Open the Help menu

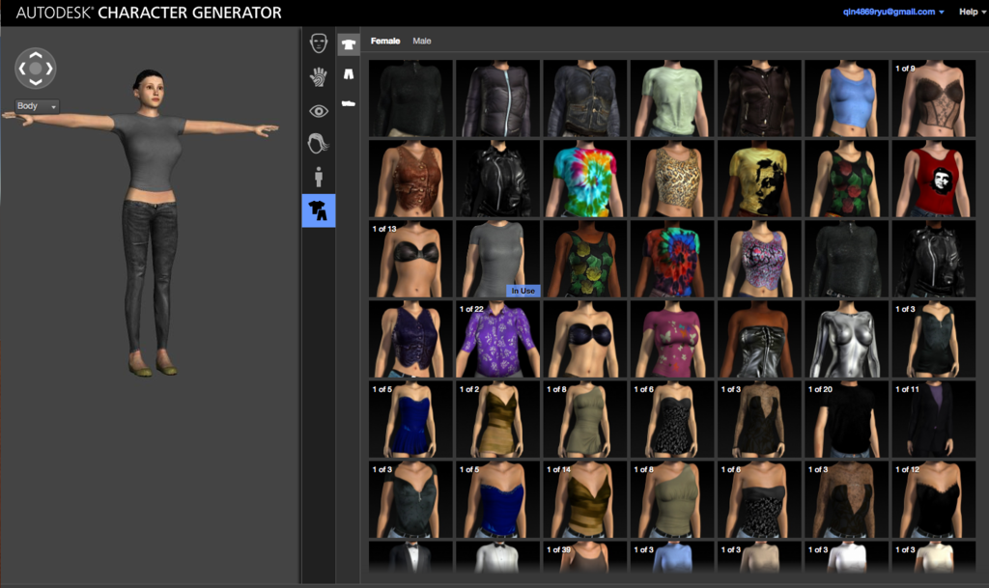972,12
